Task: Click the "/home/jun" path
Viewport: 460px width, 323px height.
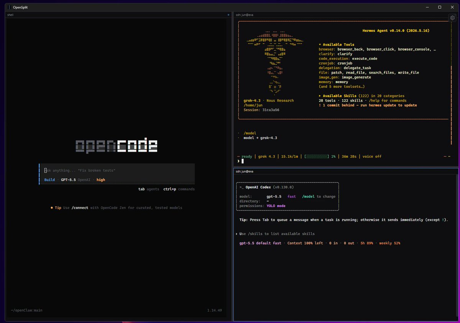Action: pyautogui.click(x=253, y=105)
